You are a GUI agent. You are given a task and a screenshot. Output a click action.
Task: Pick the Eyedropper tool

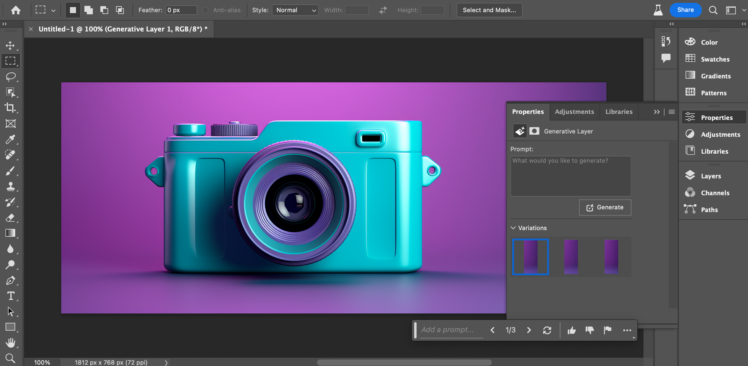click(11, 139)
